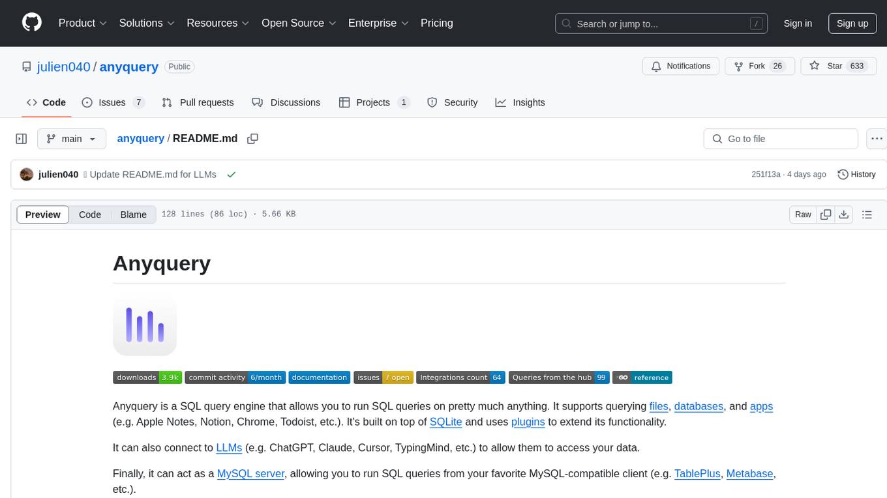
Task: Expand the Product menu
Action: click(83, 23)
